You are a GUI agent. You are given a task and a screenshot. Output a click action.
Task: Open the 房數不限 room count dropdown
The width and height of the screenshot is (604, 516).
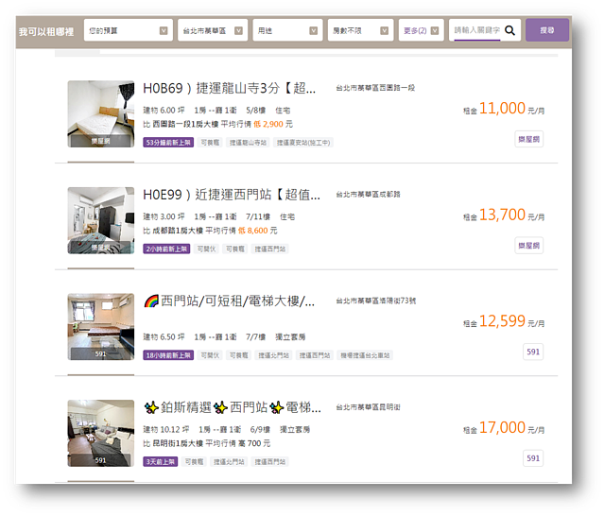pos(360,30)
